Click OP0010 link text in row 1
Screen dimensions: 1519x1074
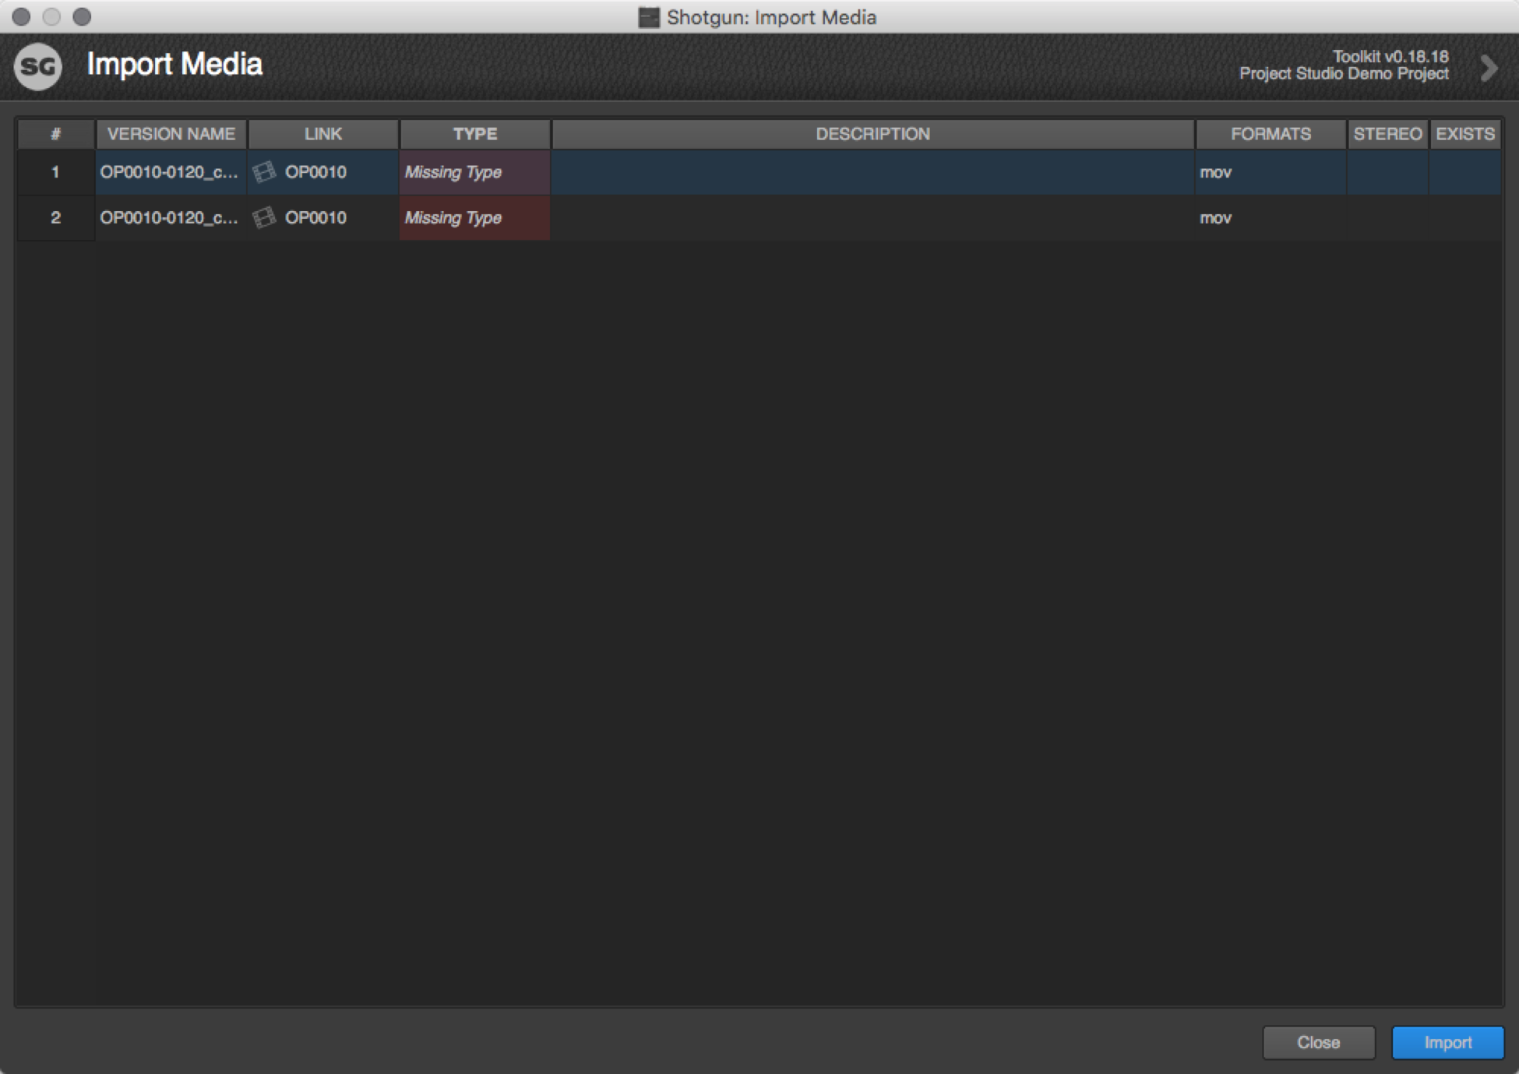(x=315, y=172)
